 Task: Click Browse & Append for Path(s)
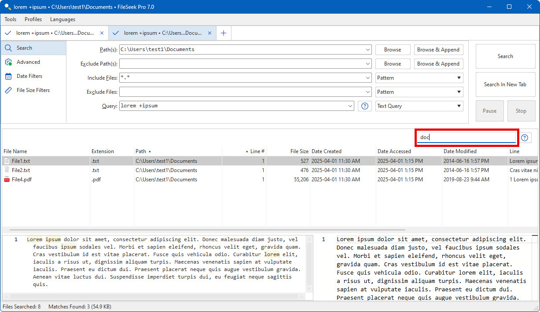(x=438, y=50)
